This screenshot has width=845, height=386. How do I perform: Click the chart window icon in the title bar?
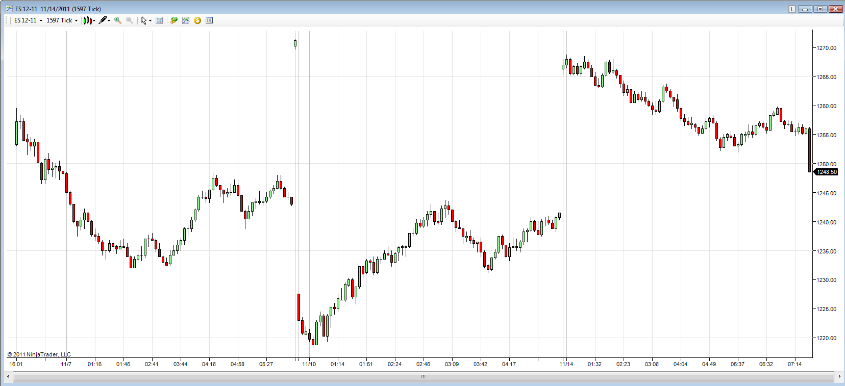(x=9, y=9)
